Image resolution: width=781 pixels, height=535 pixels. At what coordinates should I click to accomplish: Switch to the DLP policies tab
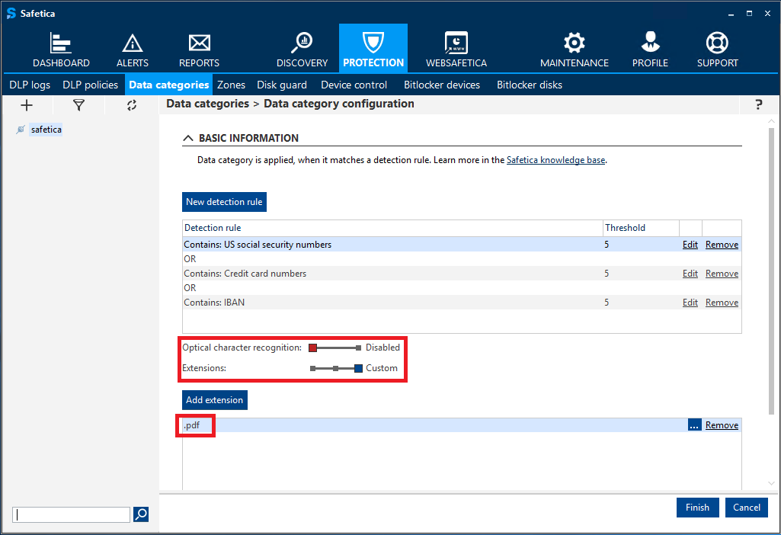pyautogui.click(x=90, y=85)
